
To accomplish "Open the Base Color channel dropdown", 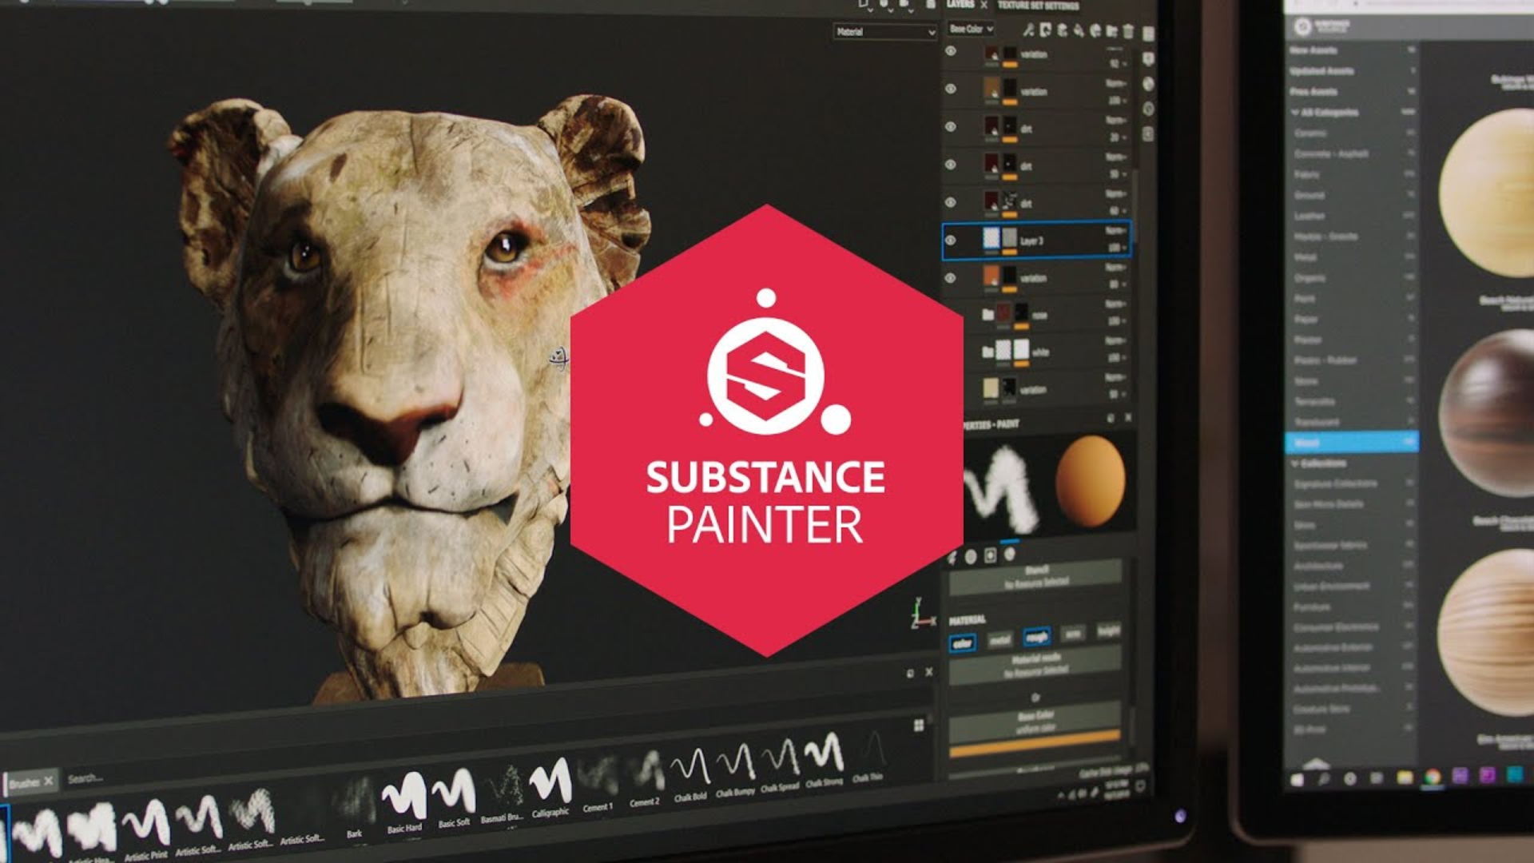I will point(971,29).
